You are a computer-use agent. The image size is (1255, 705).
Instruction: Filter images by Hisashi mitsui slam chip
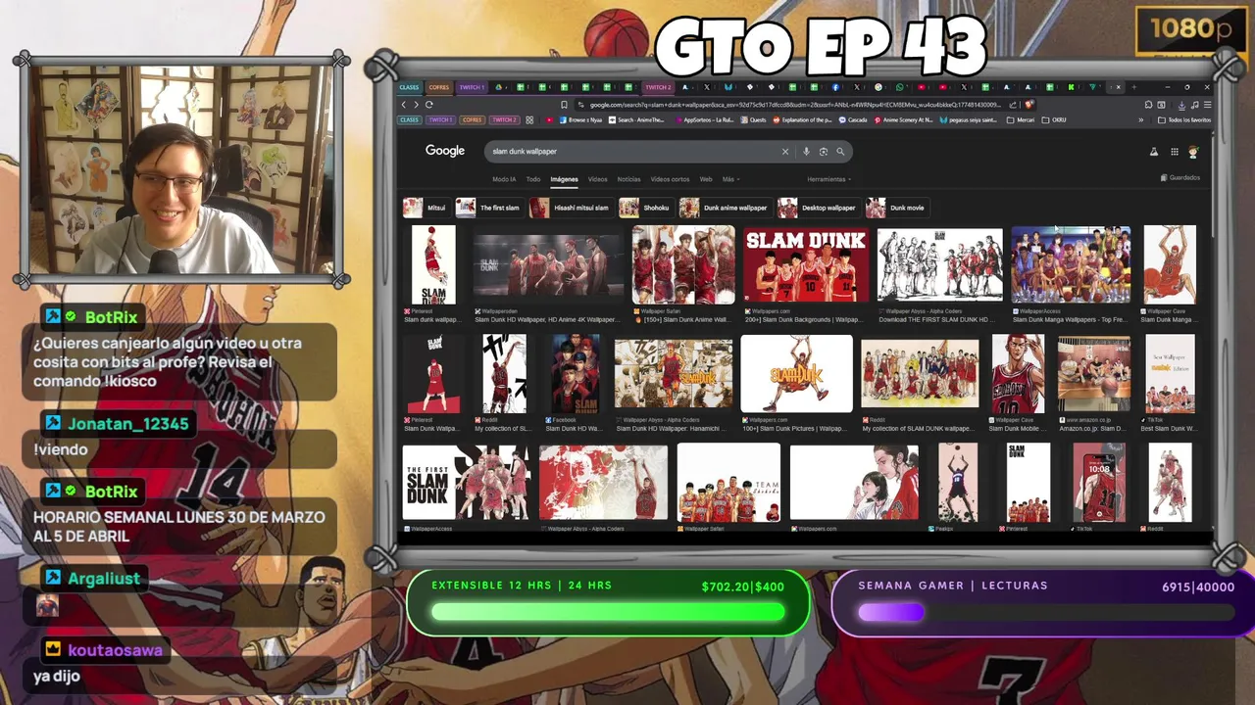[570, 208]
